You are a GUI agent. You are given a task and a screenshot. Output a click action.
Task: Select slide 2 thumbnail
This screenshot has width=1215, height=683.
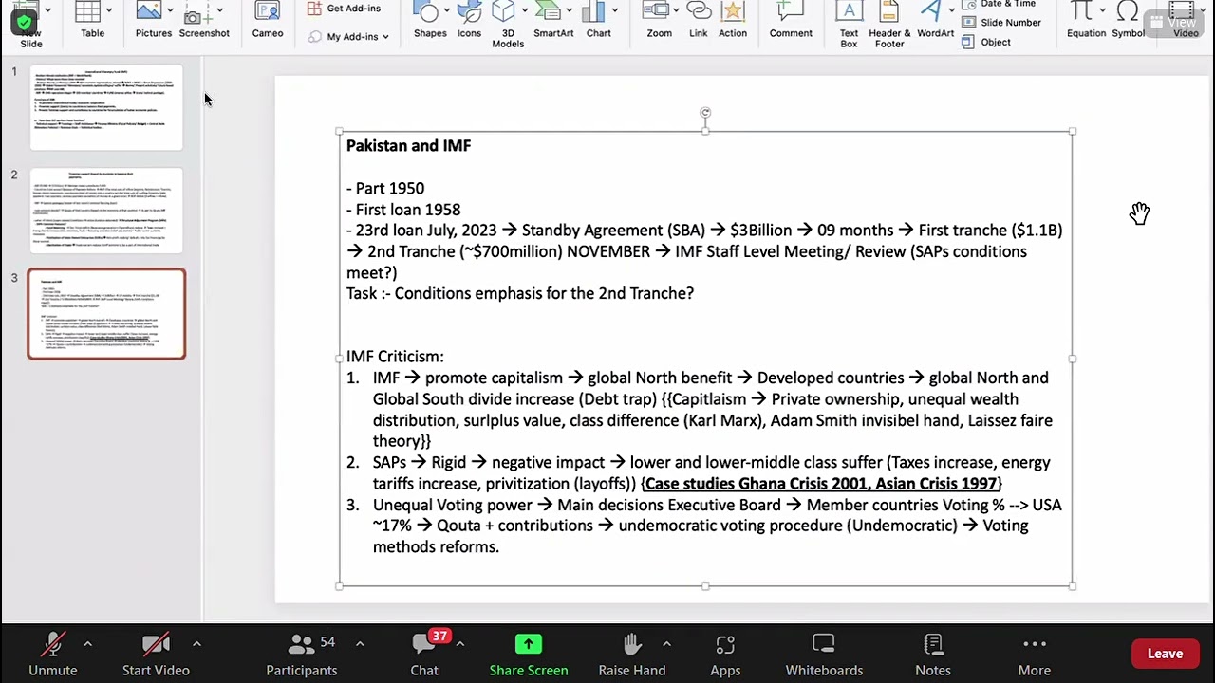(106, 211)
